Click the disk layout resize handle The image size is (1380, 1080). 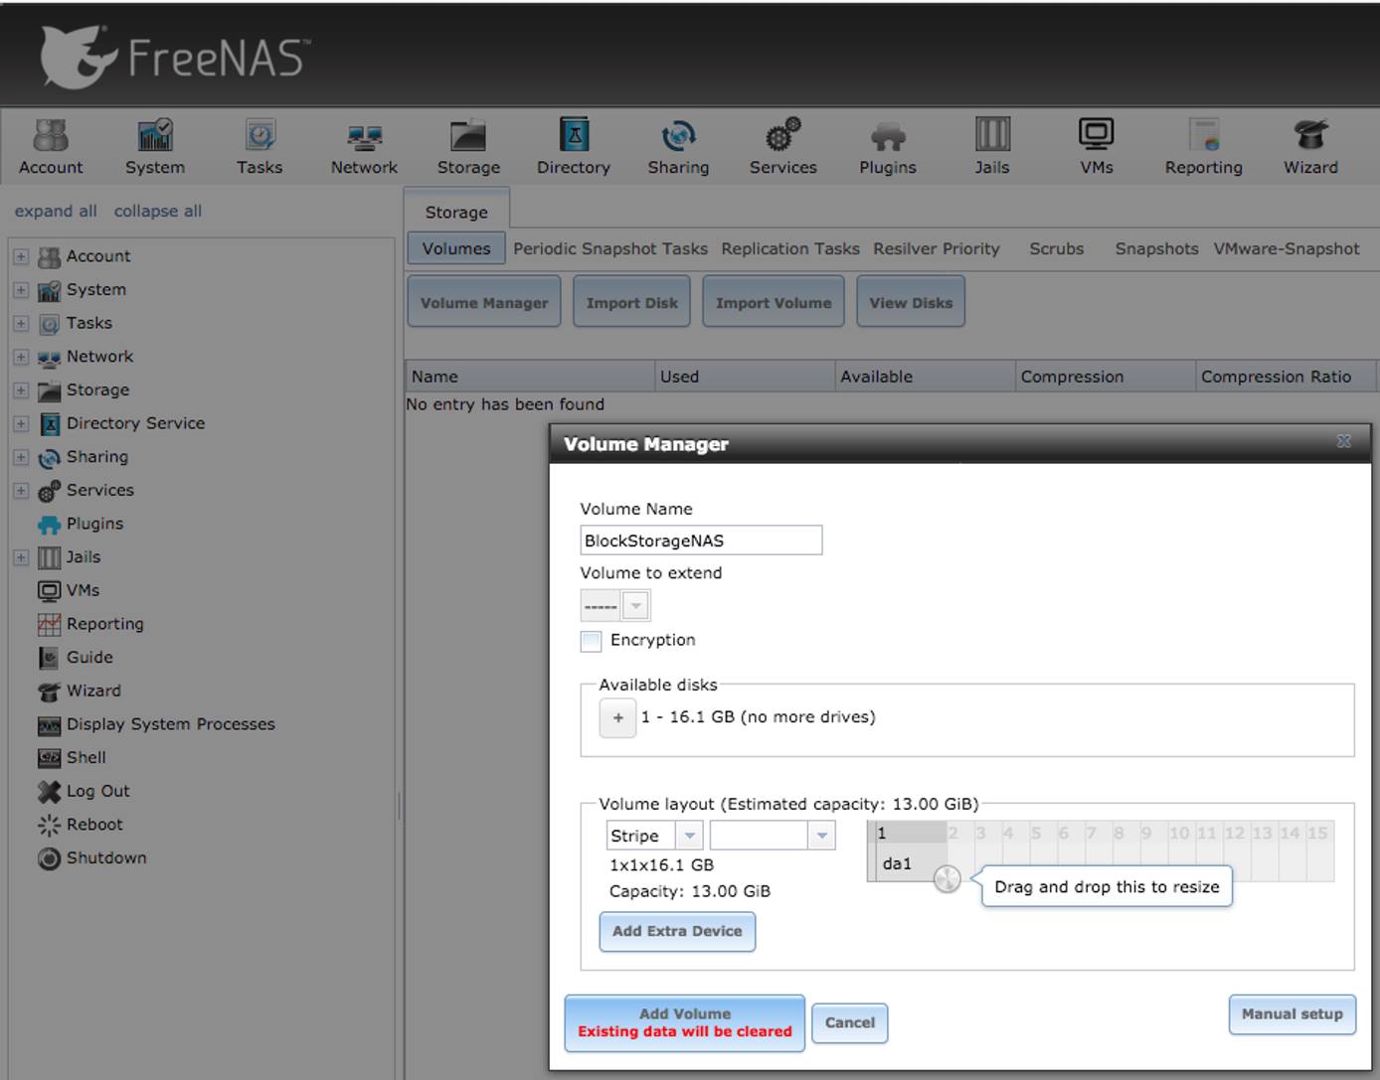(947, 878)
